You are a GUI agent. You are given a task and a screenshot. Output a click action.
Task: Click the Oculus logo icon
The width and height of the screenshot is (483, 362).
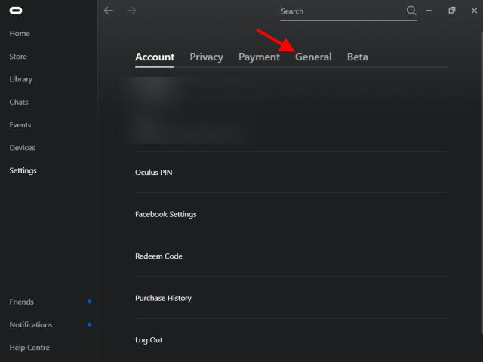(16, 11)
